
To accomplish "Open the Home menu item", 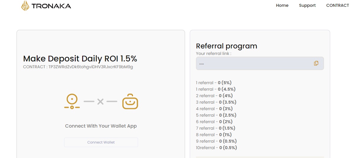I will click(x=282, y=5).
